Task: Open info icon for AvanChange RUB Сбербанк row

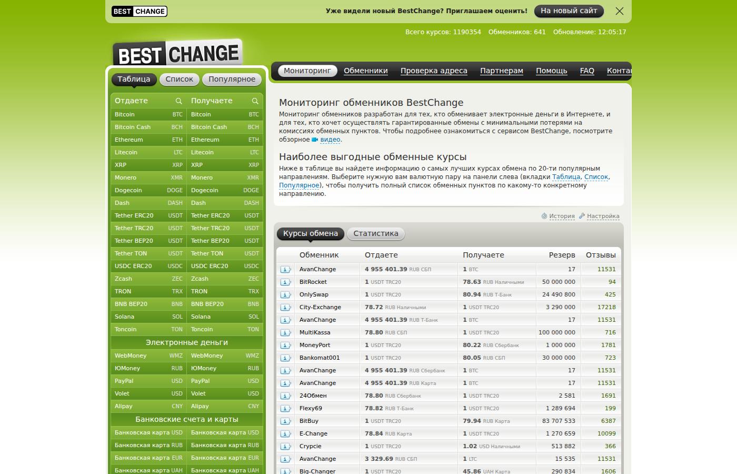Action: tap(285, 370)
